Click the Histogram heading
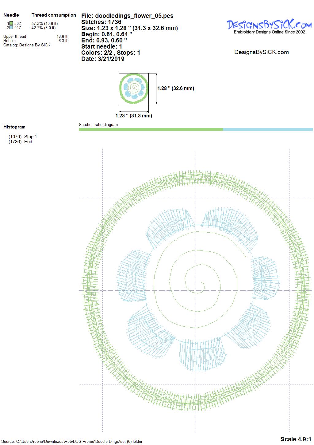The height and width of the screenshot is (445, 314). point(14,127)
